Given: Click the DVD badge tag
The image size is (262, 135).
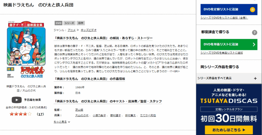Looking at the screenshot, I should (x=58, y=23).
